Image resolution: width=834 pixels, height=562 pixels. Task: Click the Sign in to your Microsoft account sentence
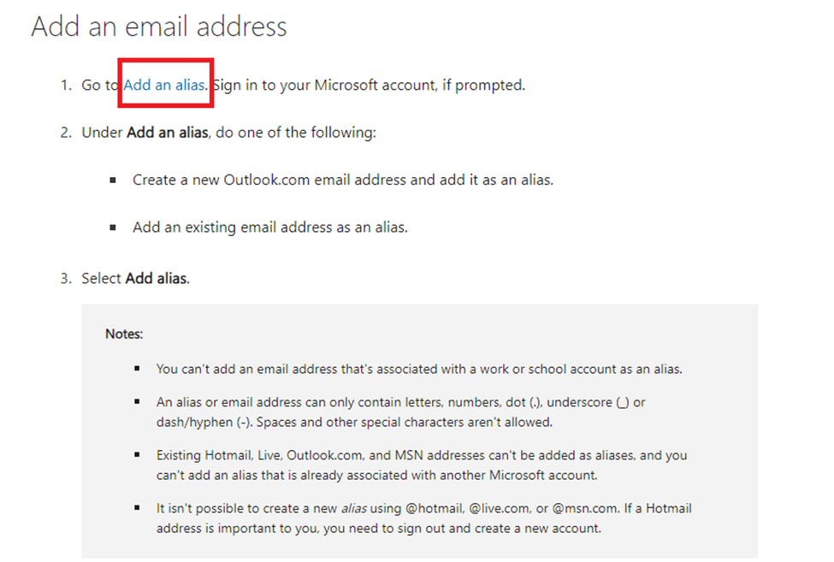click(x=369, y=85)
